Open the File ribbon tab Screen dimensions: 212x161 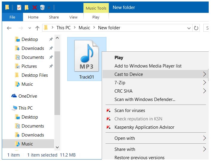[x=12, y=17]
